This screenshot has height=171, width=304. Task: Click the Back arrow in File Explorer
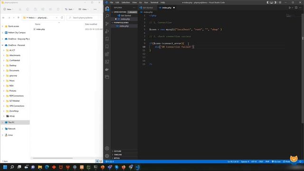coord(3,18)
